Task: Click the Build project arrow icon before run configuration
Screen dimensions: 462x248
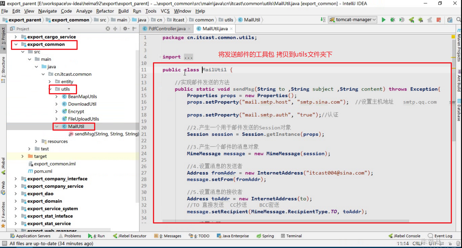Action: click(x=323, y=20)
